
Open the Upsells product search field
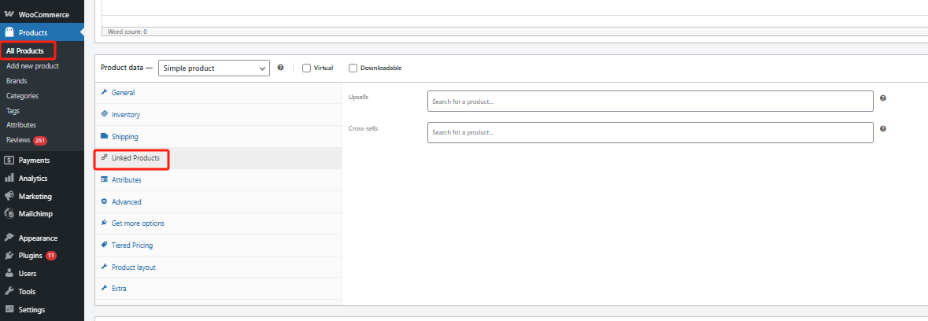pyautogui.click(x=649, y=101)
